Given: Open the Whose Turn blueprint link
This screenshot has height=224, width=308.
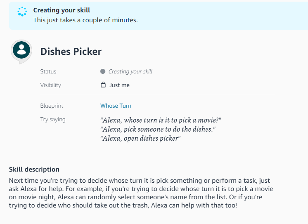Looking at the screenshot, I should 116,106.
